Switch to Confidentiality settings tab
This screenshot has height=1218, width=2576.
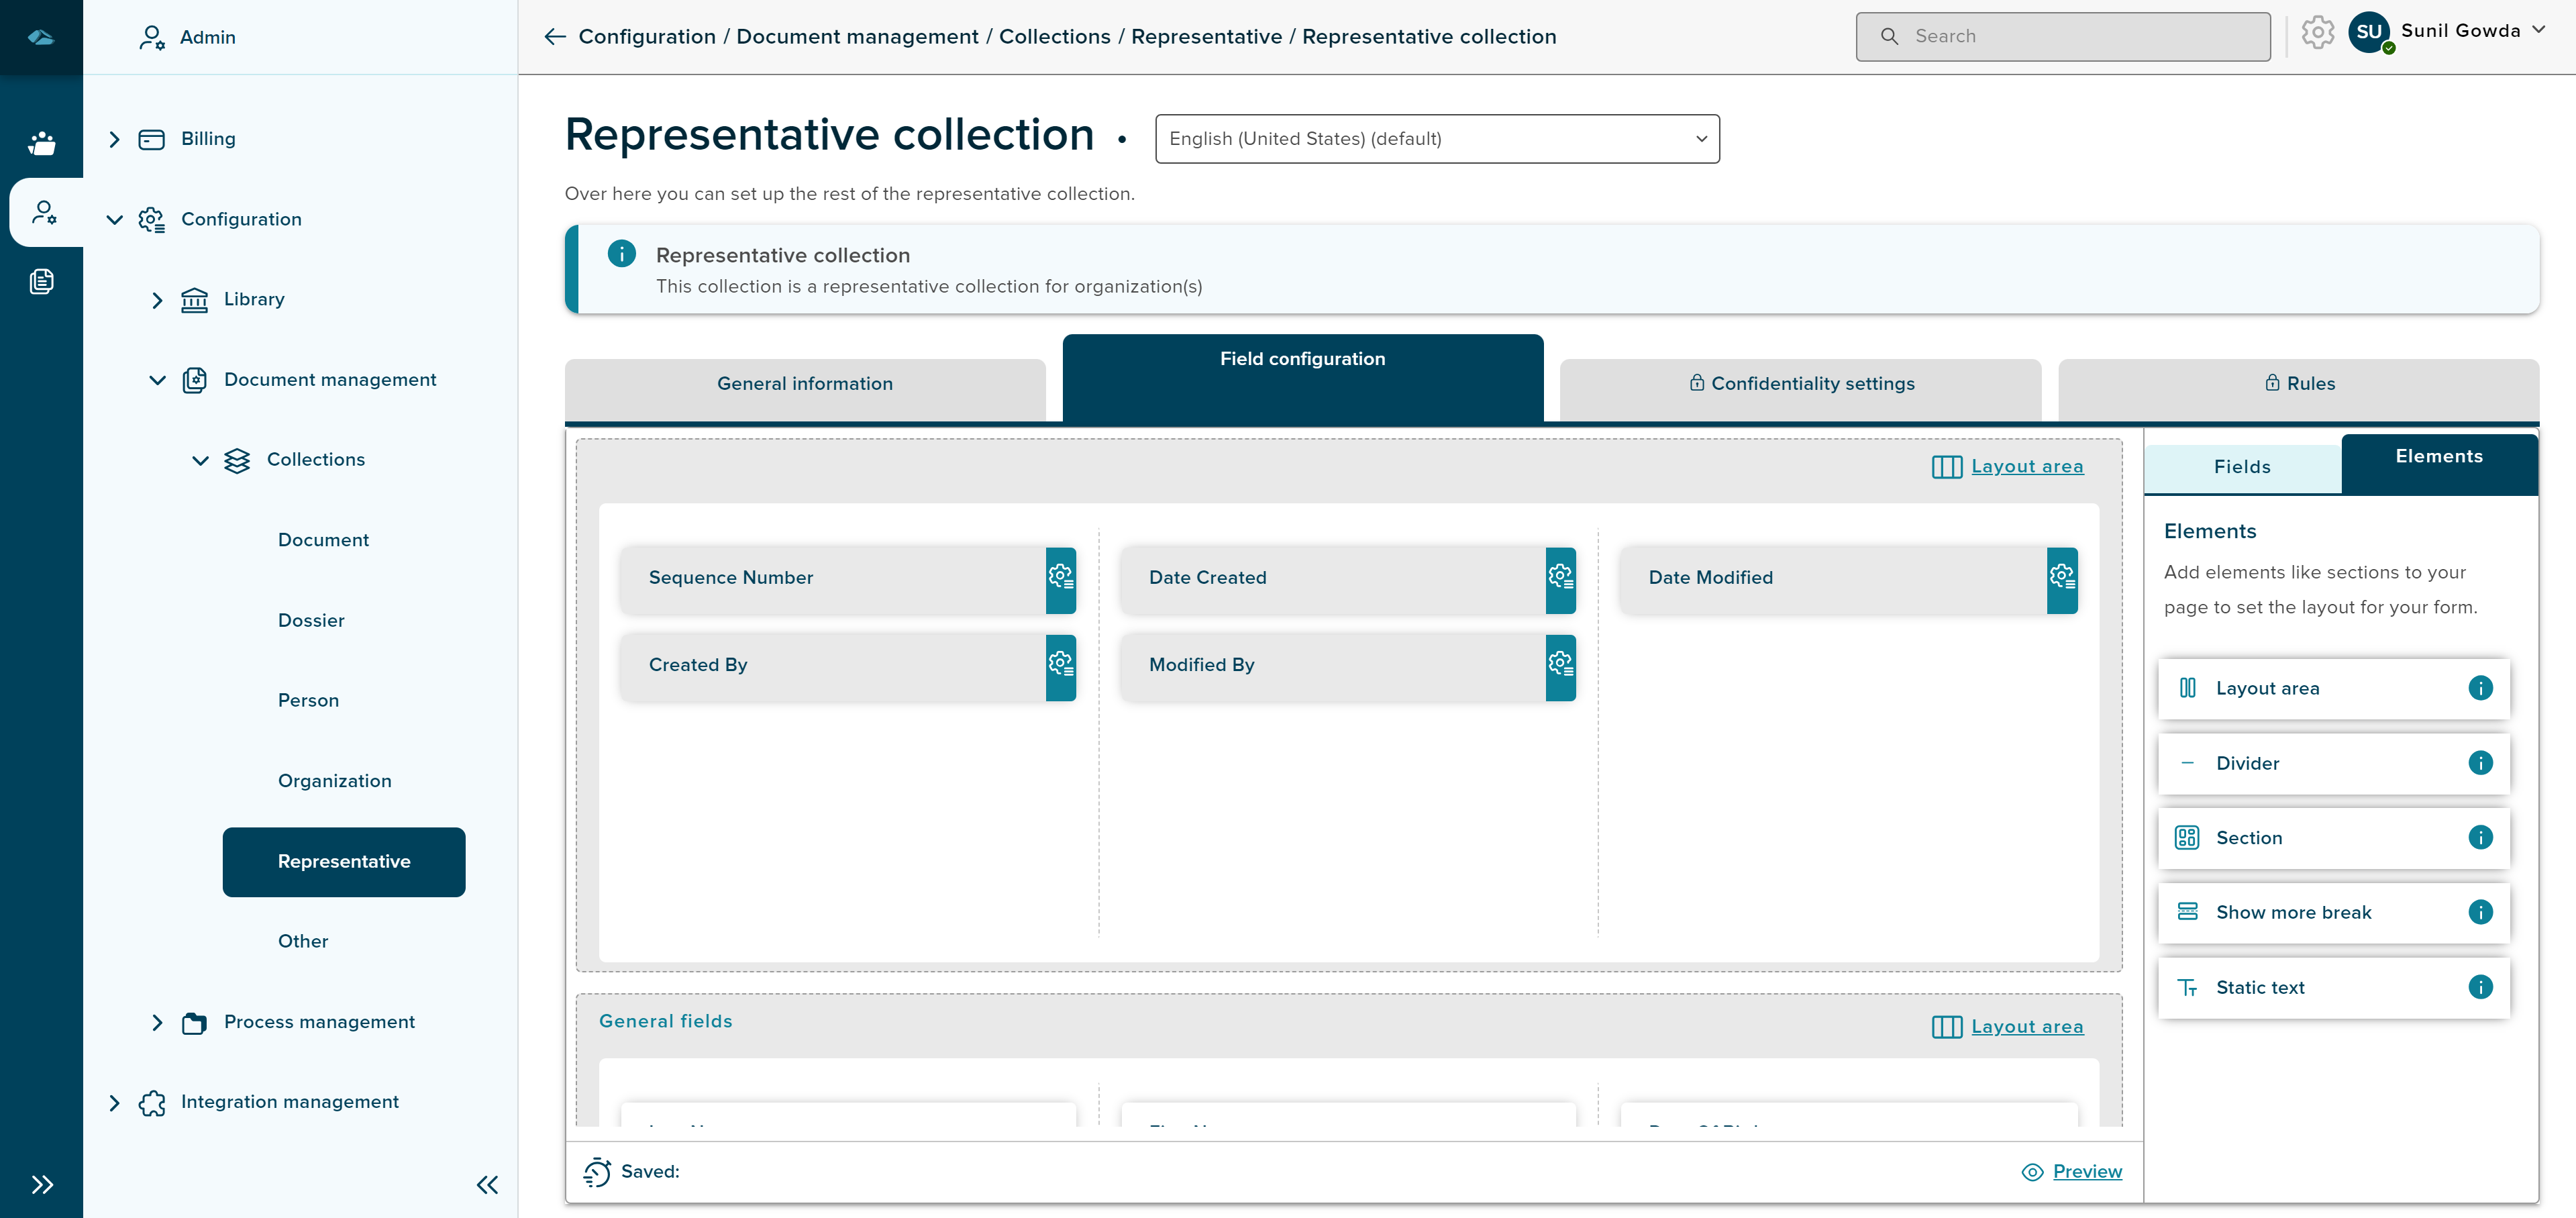1800,384
